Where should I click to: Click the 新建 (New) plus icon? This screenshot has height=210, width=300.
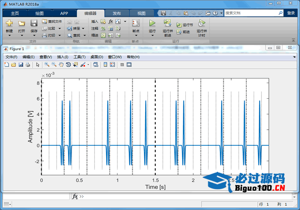pyautogui.click(x=9, y=23)
